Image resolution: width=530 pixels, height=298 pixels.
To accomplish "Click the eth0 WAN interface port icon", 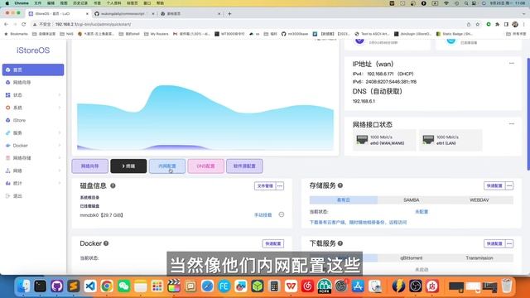I will tap(362, 140).
